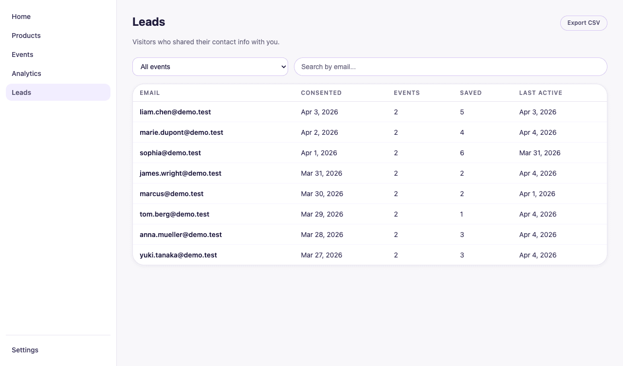Go to the Events page
Screen dimensions: 623x366
[22, 55]
